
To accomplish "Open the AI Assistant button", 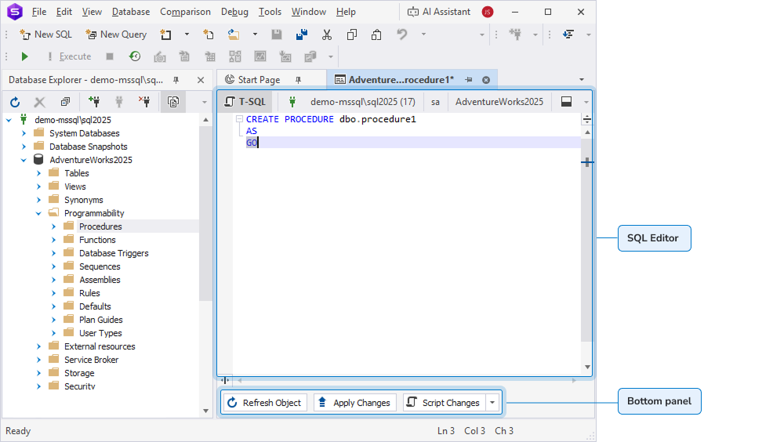I will coord(439,12).
